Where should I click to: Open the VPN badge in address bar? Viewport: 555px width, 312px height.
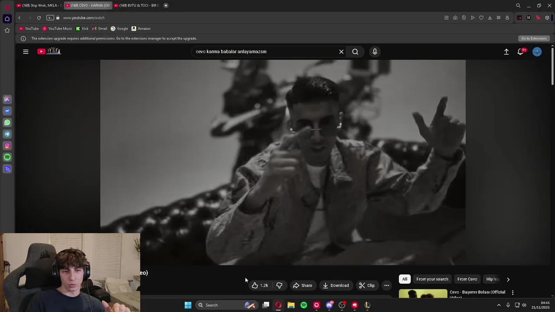pyautogui.click(x=50, y=18)
